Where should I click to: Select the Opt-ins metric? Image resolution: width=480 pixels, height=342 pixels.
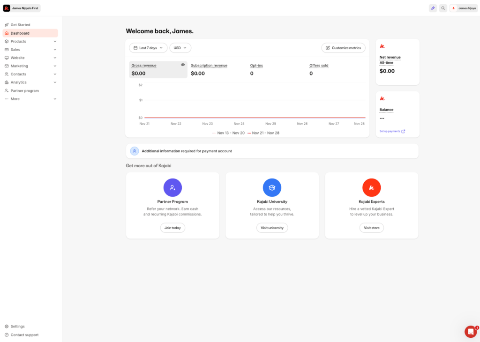point(256,65)
